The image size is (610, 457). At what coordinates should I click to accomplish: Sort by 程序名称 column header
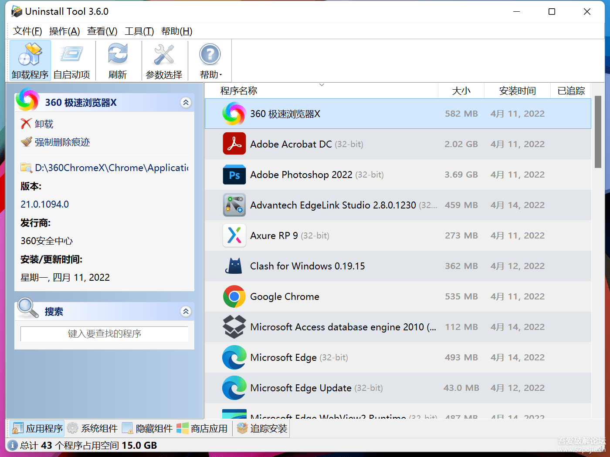(x=322, y=91)
